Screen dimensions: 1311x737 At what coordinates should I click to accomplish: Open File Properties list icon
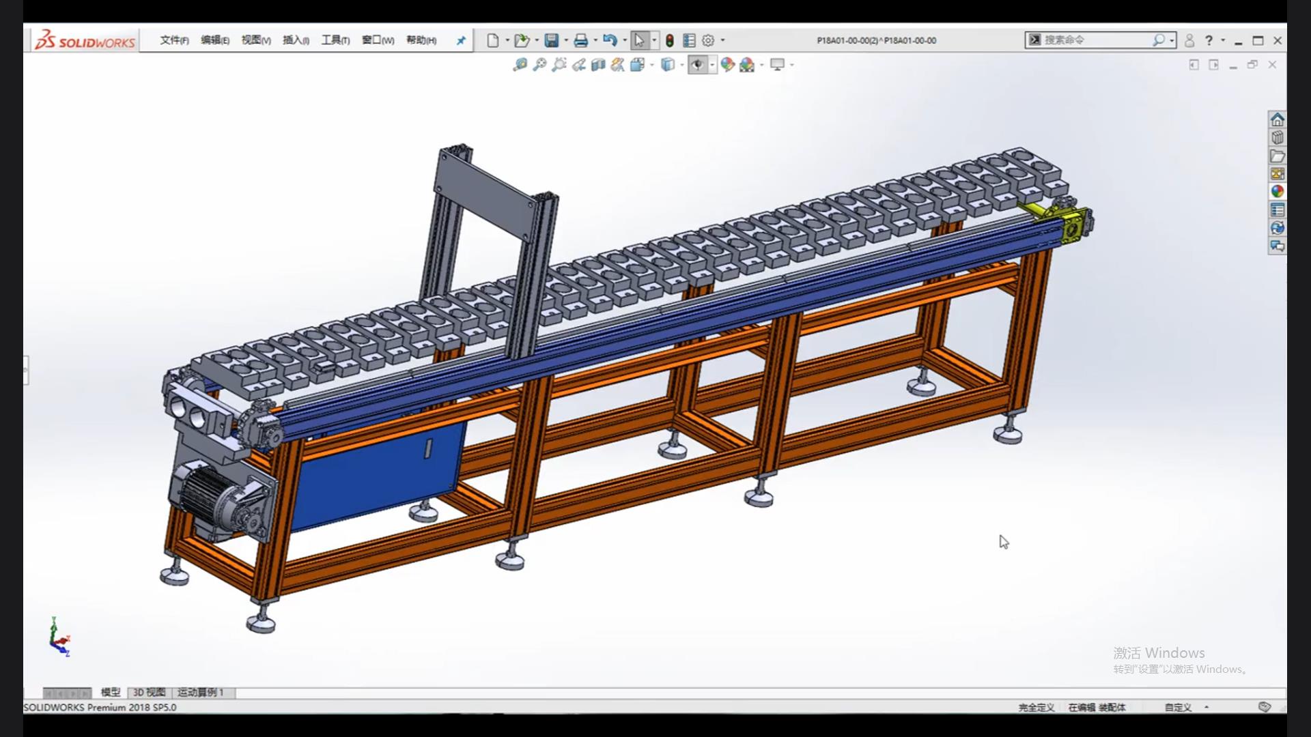click(689, 40)
